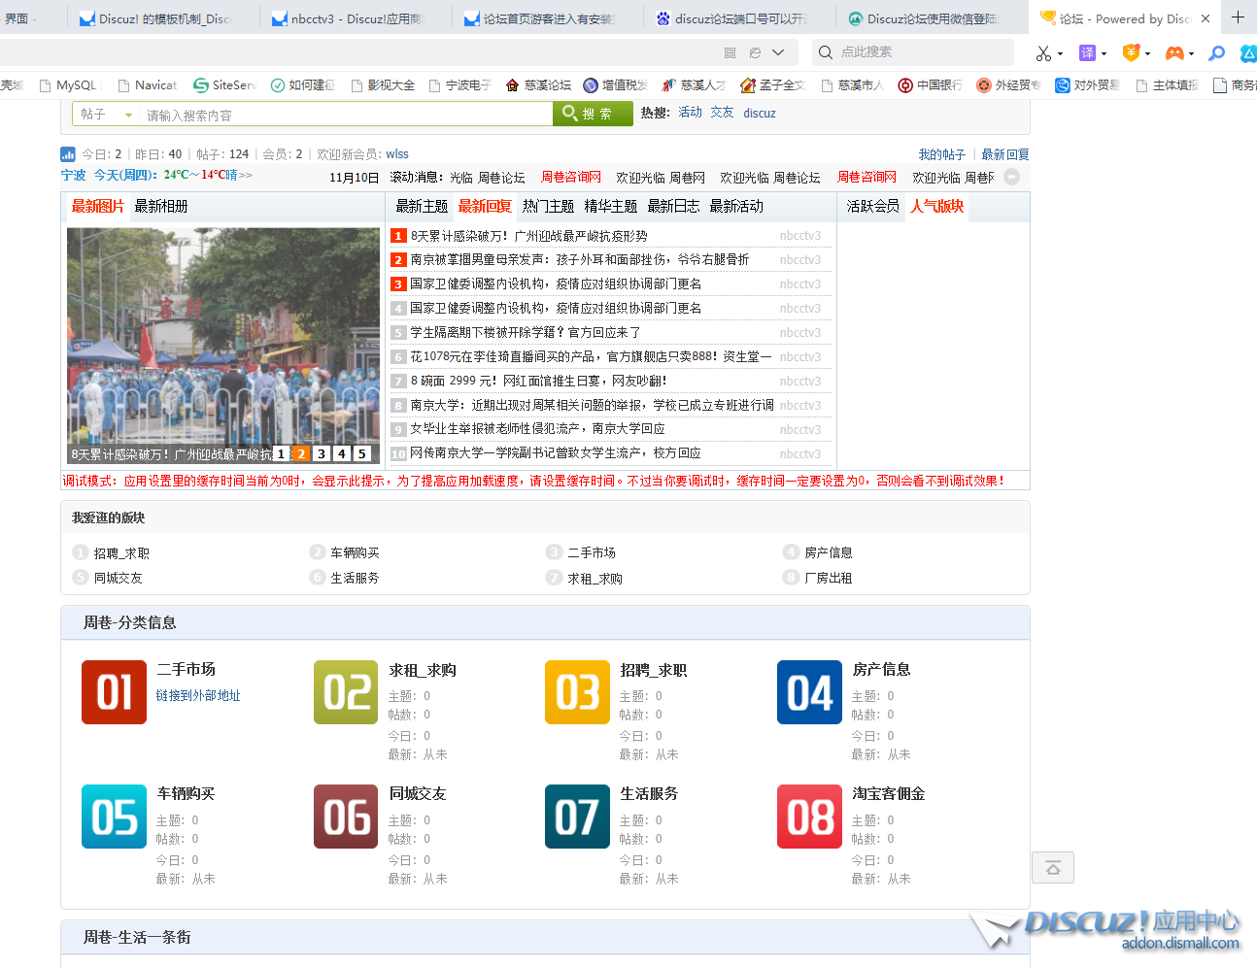Click the hot search link 交友
Image resolution: width=1257 pixels, height=968 pixels.
722,113
